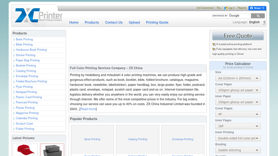Open the Cover Pages dropdown showing 4P

(238, 114)
